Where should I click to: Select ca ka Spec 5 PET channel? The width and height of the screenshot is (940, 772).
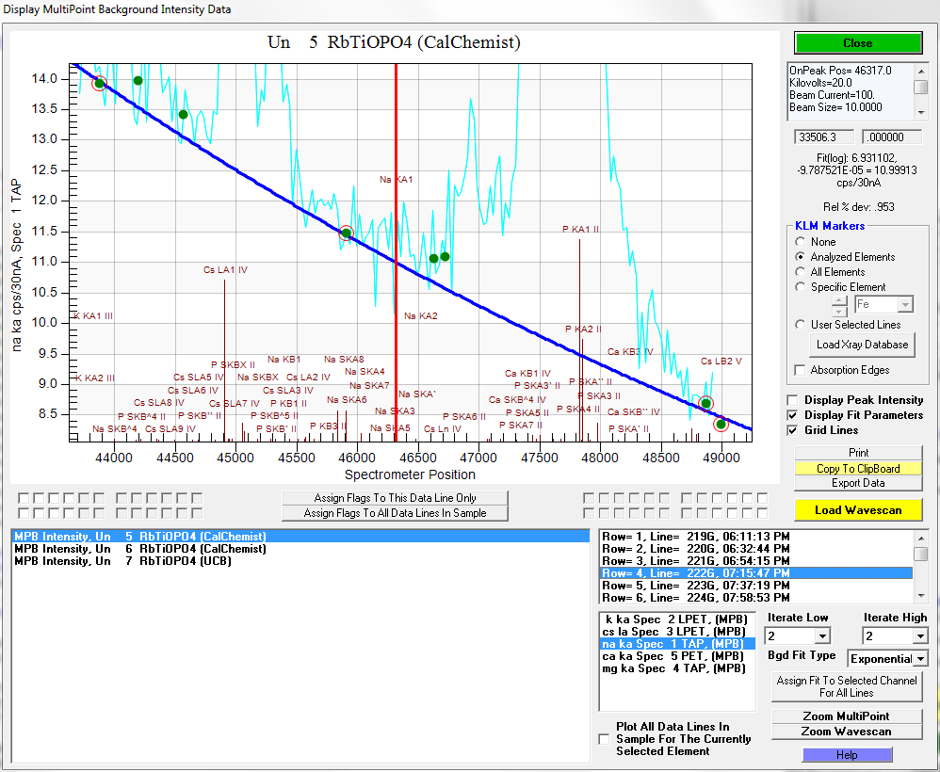point(671,656)
